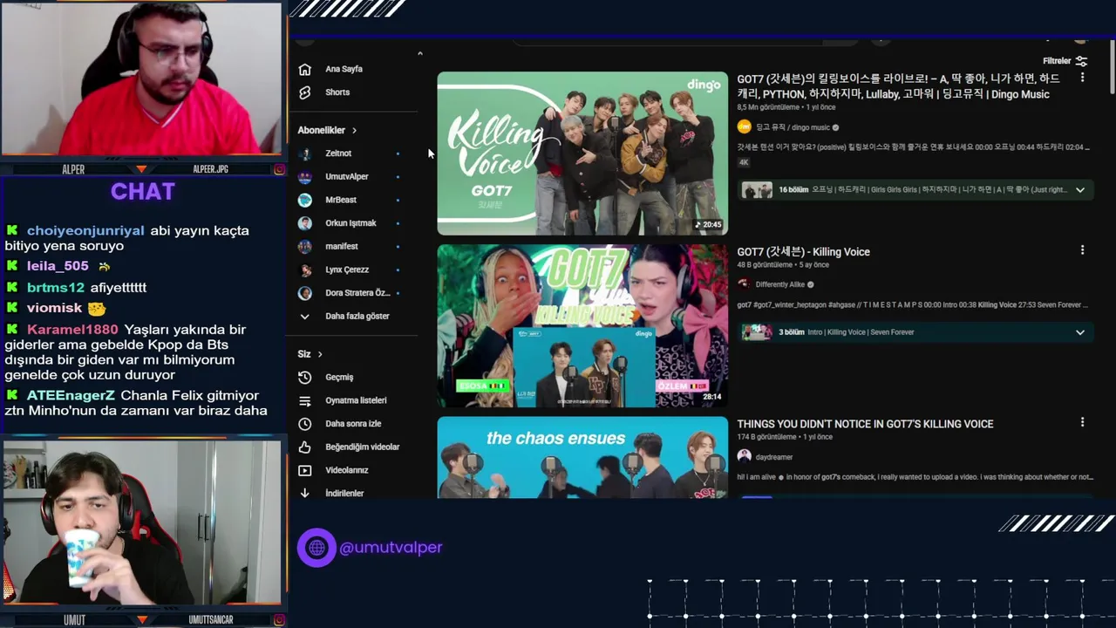
Task: Open options menu for Differently Alike video
Action: 1082,250
